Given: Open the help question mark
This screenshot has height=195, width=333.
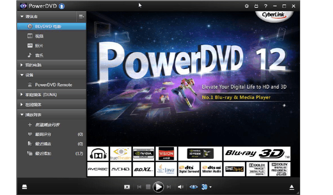Looking at the screenshot, I should tap(266, 6).
